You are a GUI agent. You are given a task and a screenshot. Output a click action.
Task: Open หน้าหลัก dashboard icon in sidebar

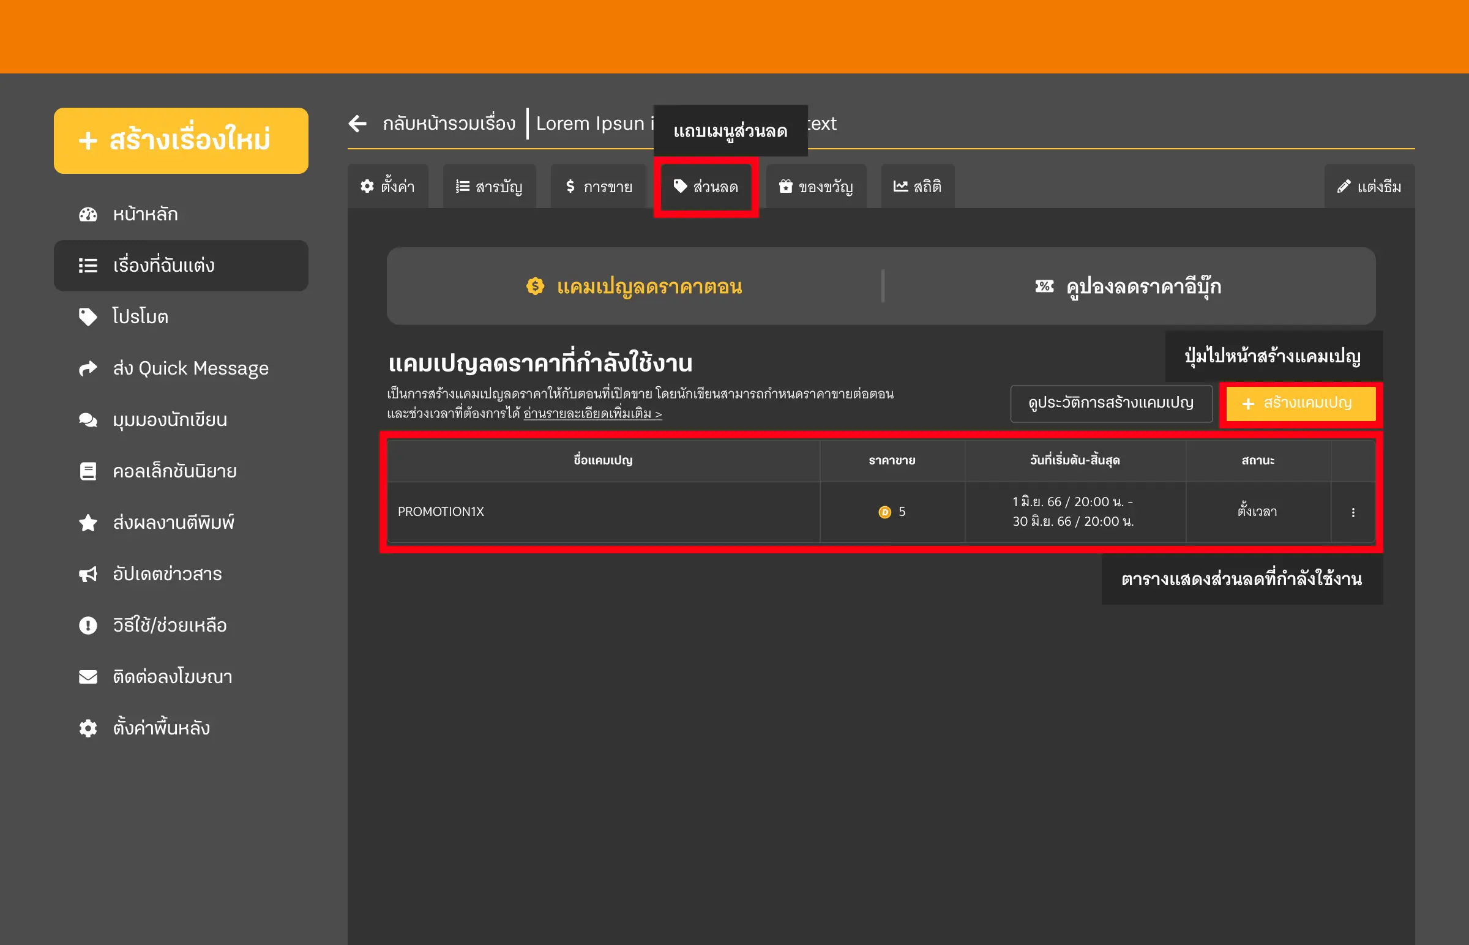pos(88,214)
